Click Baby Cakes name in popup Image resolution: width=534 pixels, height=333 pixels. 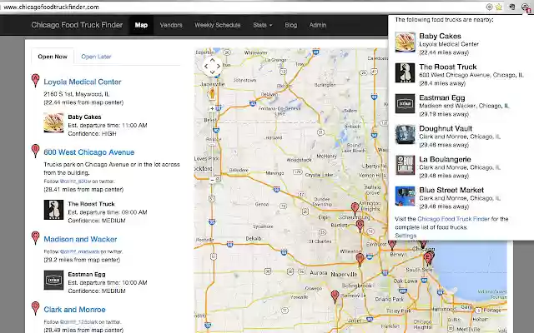440,36
